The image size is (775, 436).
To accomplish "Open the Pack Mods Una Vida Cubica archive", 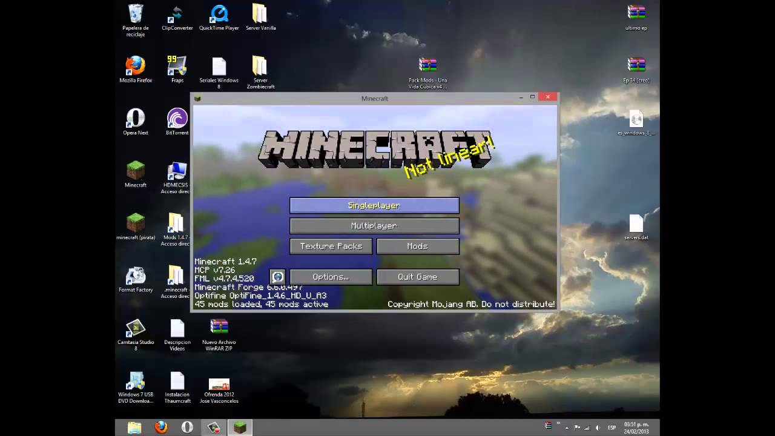I will tap(427, 73).
